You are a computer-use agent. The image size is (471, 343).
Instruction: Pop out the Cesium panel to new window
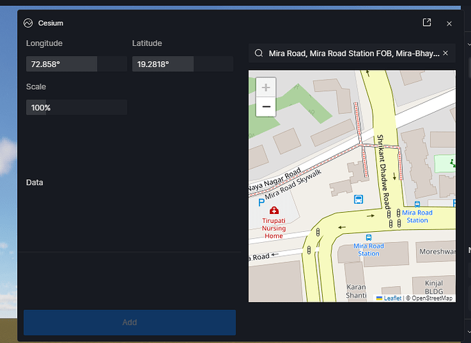point(427,23)
